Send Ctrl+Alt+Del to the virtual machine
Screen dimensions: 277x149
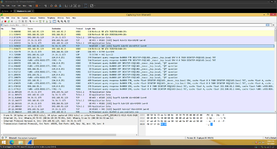[45, 6]
